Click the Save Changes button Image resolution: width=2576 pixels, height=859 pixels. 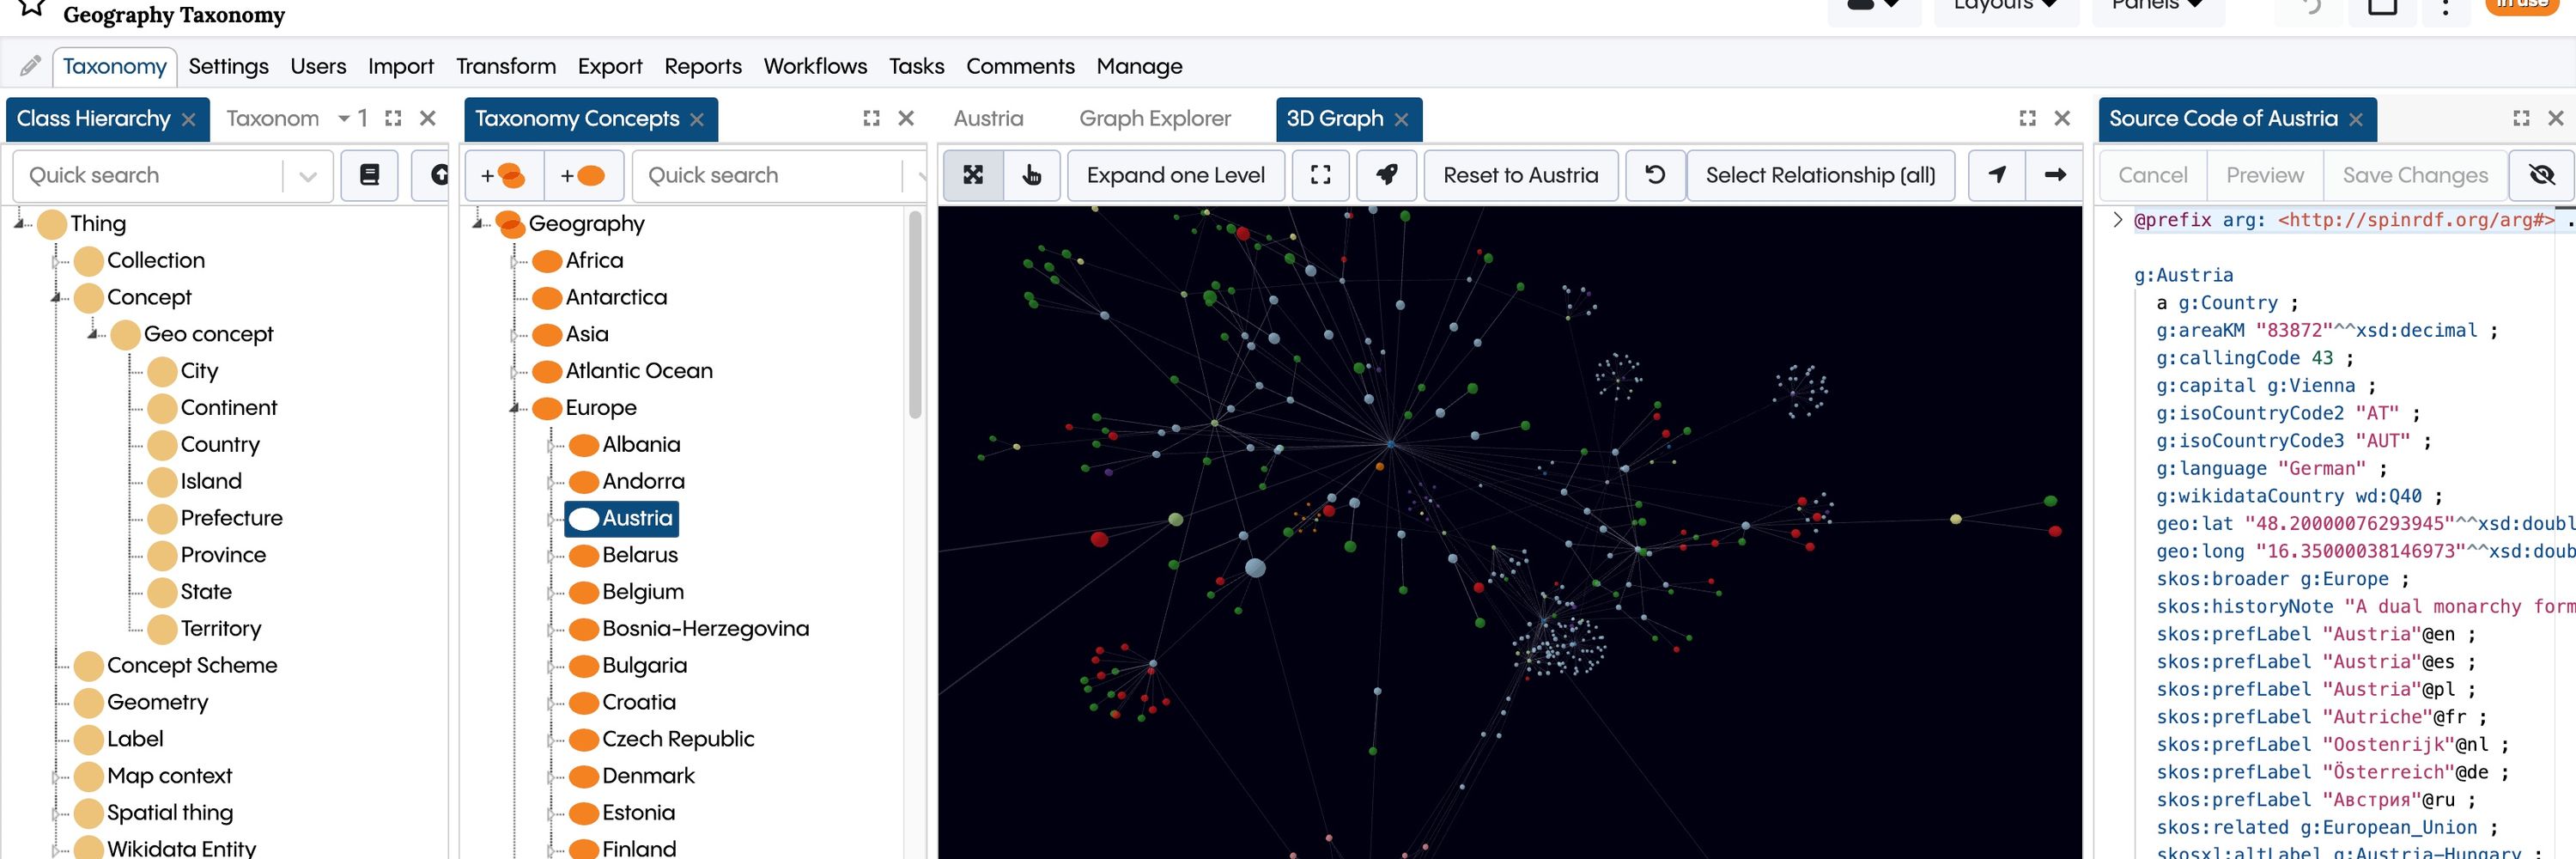(2415, 175)
